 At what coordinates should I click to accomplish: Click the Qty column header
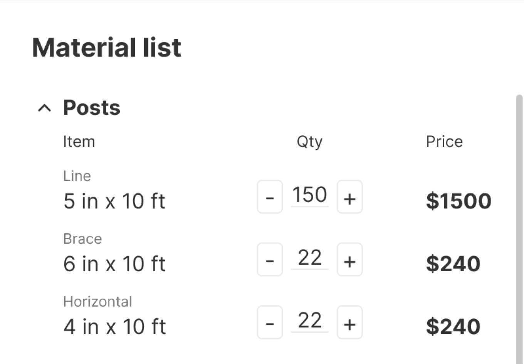pyautogui.click(x=309, y=142)
